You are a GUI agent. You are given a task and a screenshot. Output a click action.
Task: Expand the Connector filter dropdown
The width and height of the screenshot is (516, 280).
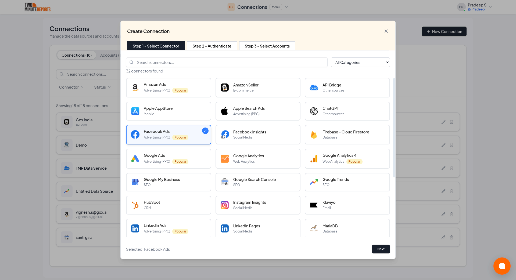click(71, 87)
